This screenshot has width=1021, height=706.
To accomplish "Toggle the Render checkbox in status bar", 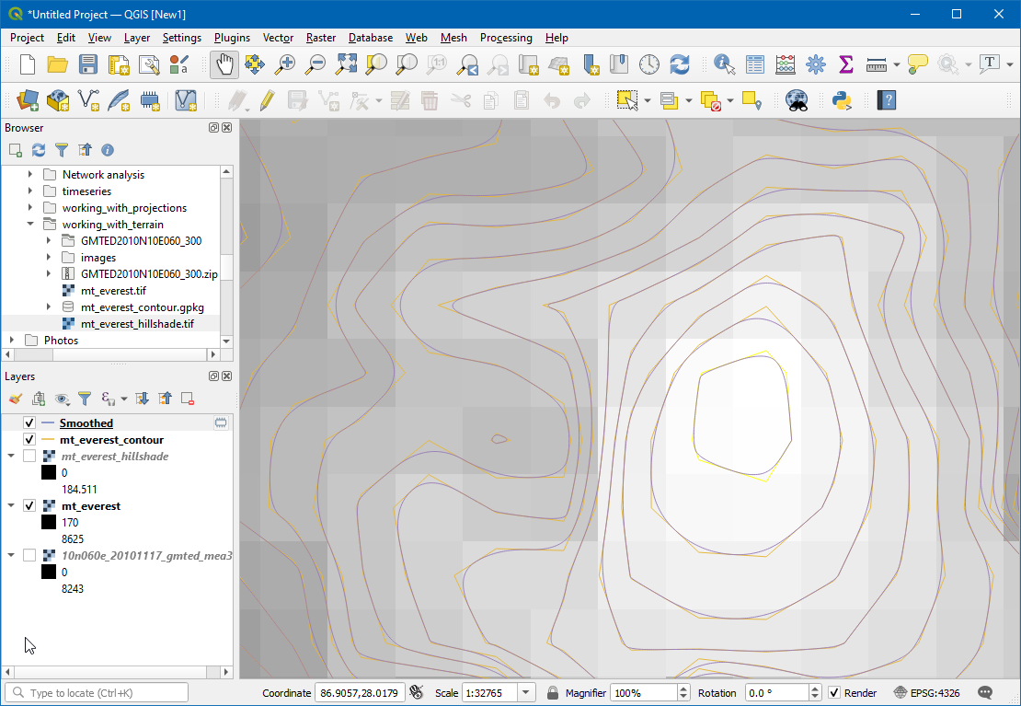I will click(x=834, y=693).
